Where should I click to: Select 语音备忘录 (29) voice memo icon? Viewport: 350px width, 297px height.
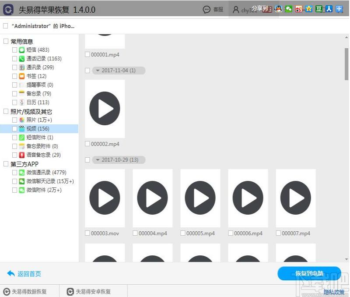coord(21,155)
